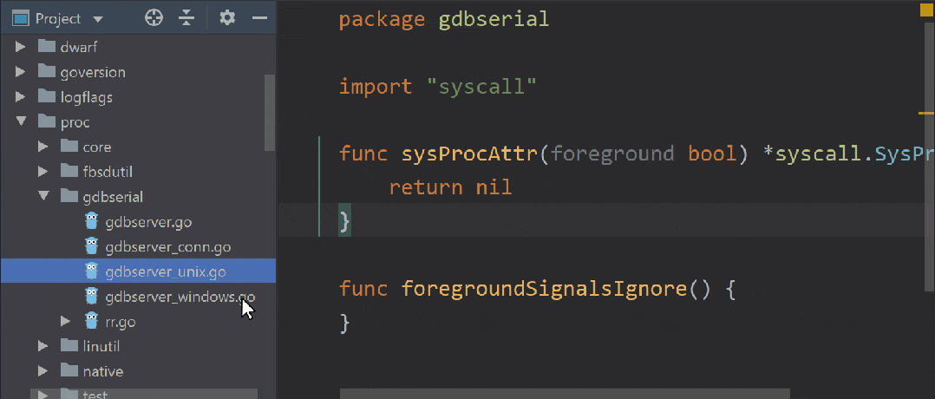
Task: Click the yellow inspection indicator at top right
Action: (x=923, y=10)
